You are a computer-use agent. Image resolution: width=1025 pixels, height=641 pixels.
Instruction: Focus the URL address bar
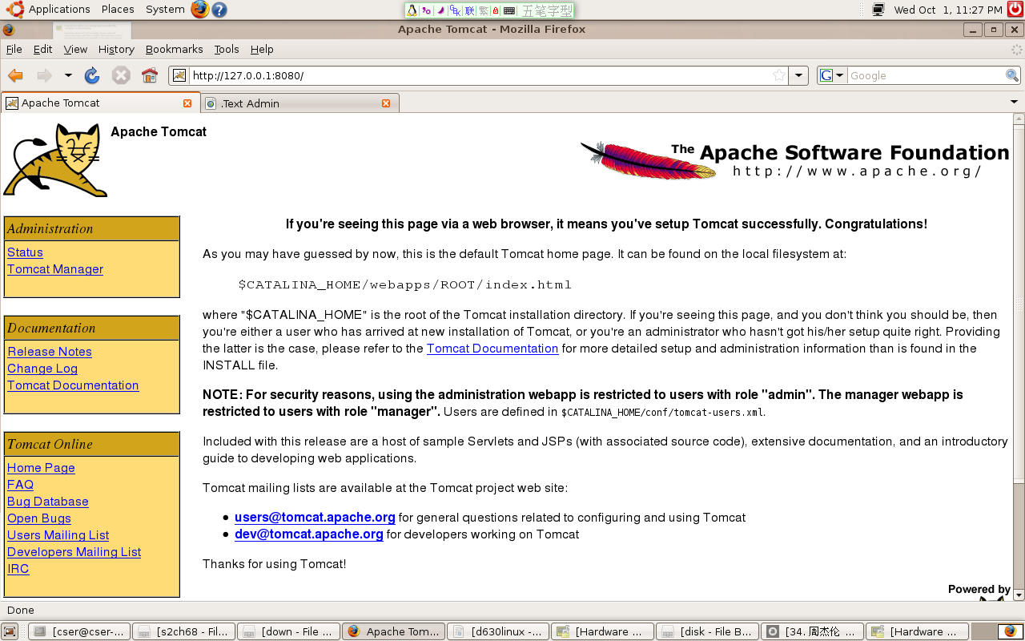pyautogui.click(x=480, y=75)
